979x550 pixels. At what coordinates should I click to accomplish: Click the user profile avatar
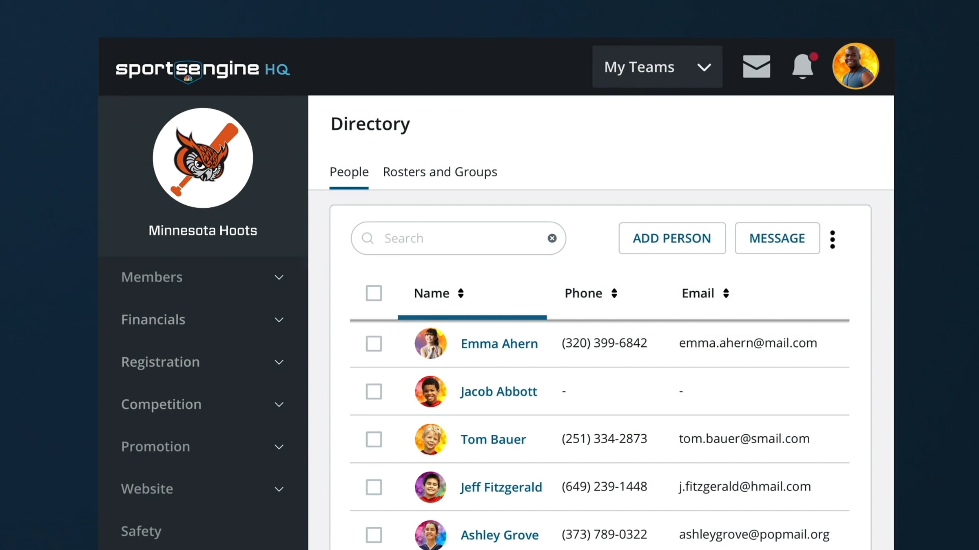(x=855, y=66)
